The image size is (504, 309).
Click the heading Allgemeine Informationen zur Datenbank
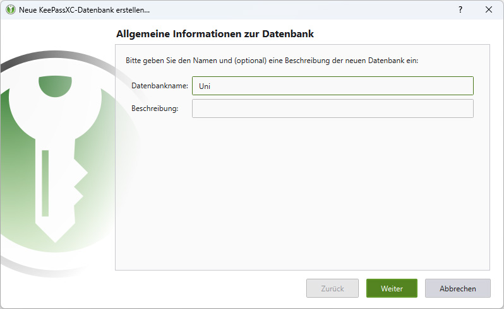pos(215,33)
